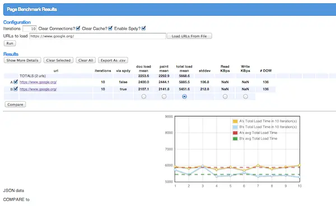
Task: Click the 'true' via spdy cell
Action: (x=123, y=89)
